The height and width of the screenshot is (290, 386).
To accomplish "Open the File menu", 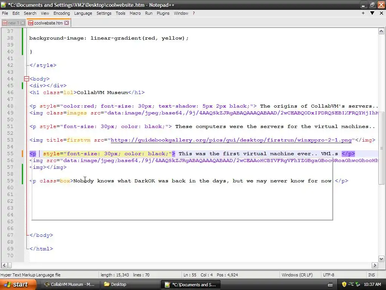I will tap(5, 13).
